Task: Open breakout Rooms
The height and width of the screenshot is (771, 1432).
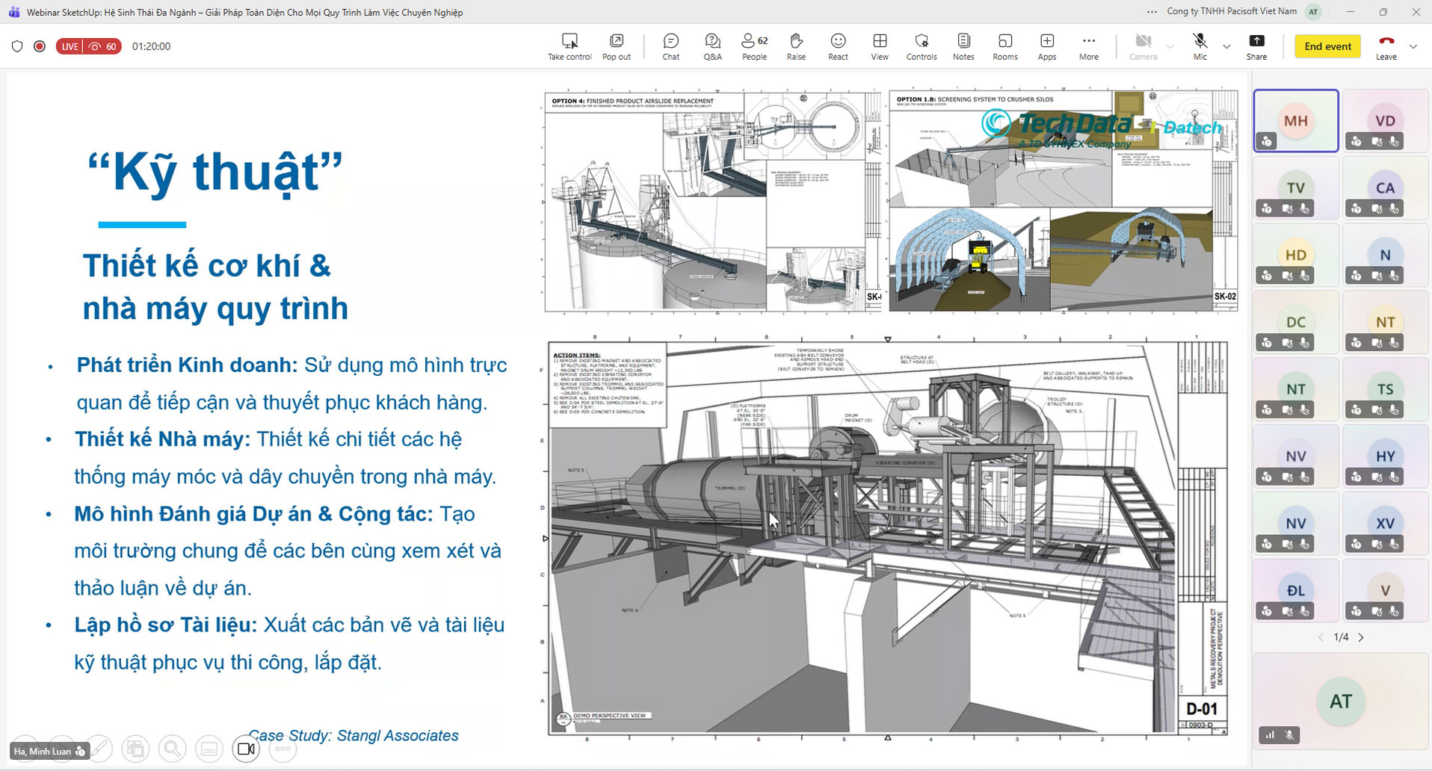Action: tap(1005, 46)
